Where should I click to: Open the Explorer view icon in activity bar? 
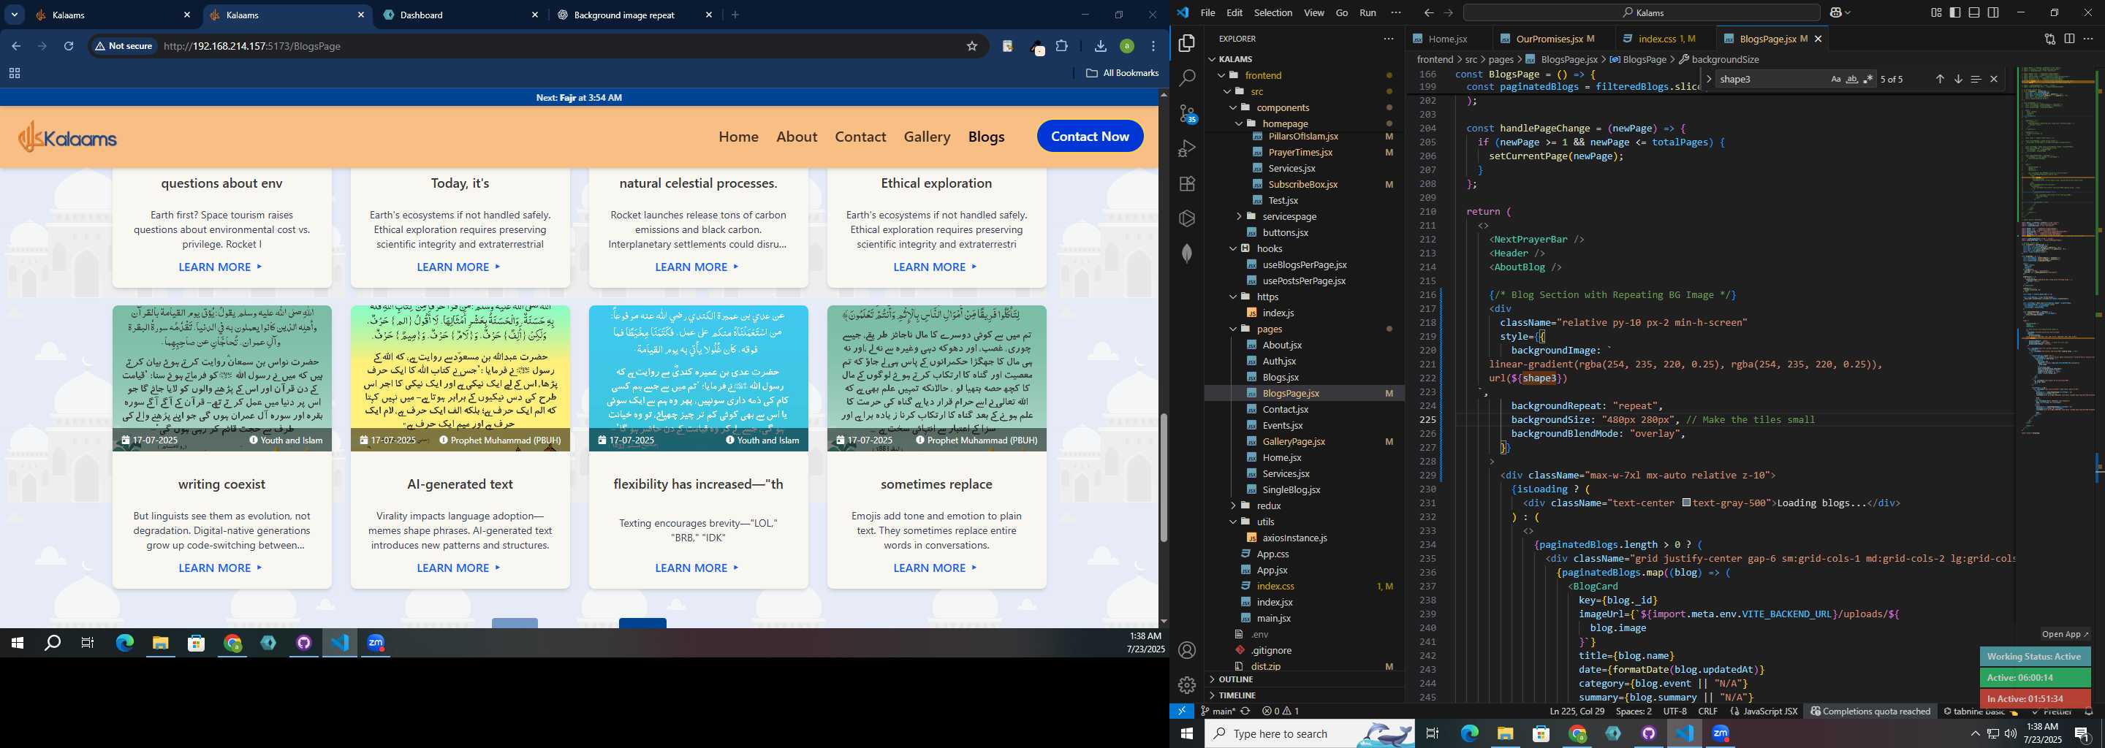[x=1187, y=42]
